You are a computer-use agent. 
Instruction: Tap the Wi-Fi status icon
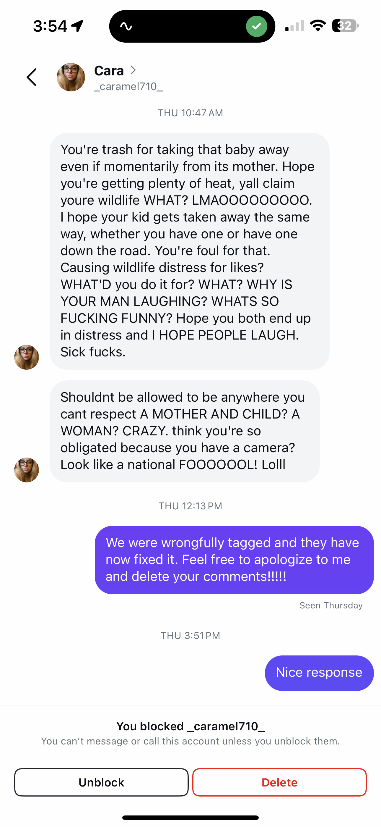317,26
